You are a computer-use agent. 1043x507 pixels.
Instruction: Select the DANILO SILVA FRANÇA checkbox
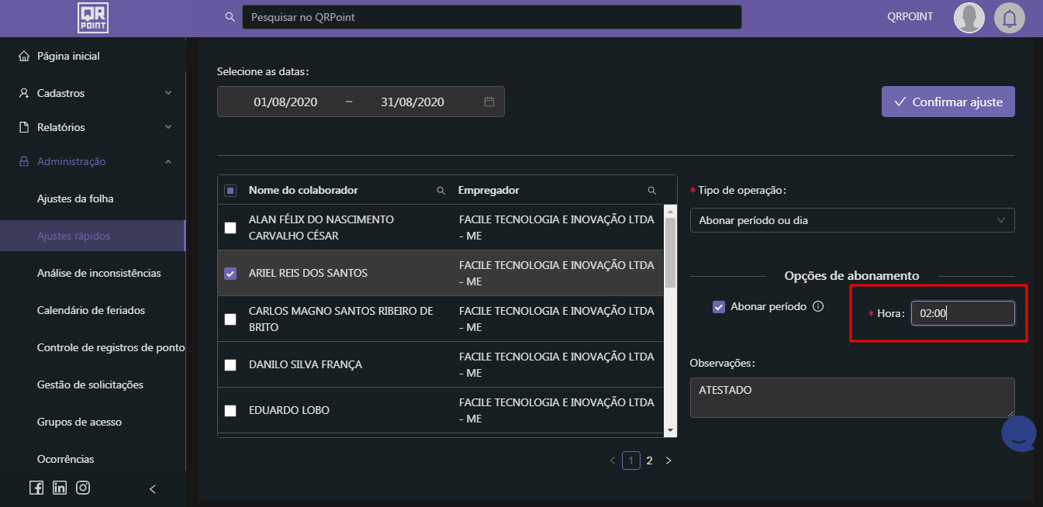[x=230, y=365]
